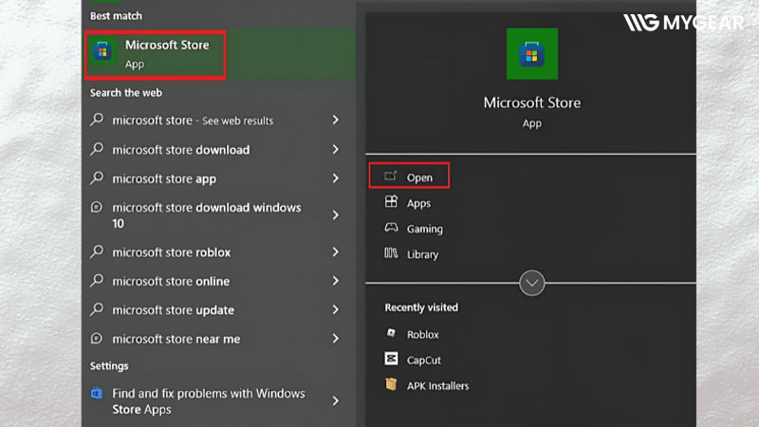
Task: Click the large Microsoft Store icon in details pane
Action: 531,53
